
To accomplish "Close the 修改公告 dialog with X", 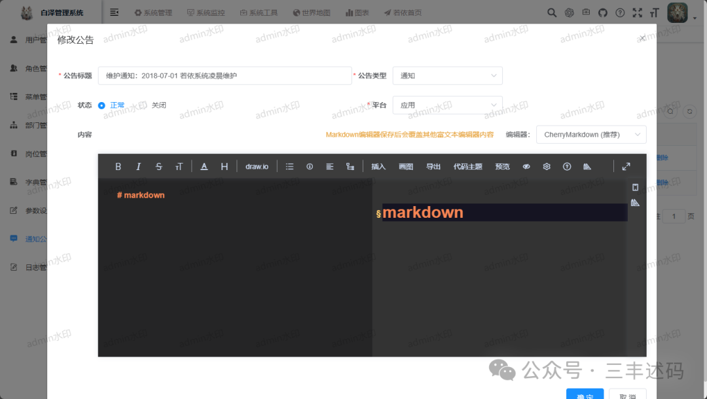I will click(643, 38).
